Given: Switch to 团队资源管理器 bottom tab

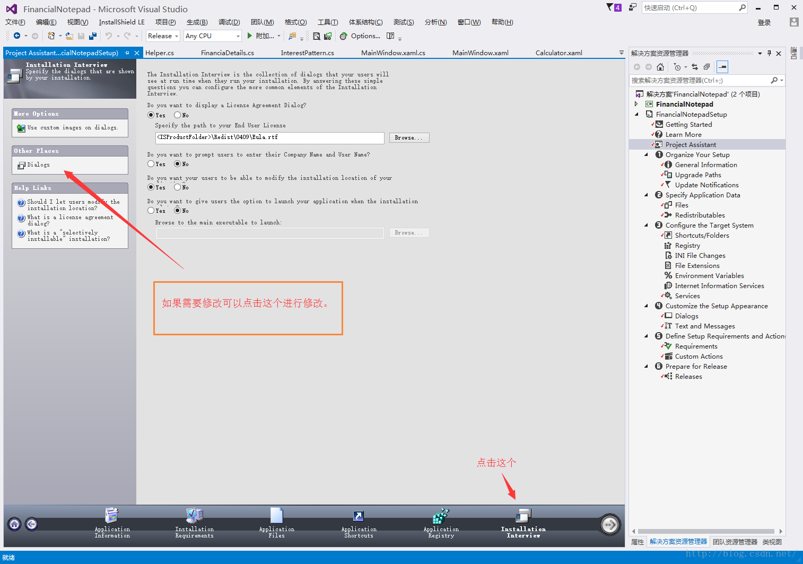Looking at the screenshot, I should 735,542.
